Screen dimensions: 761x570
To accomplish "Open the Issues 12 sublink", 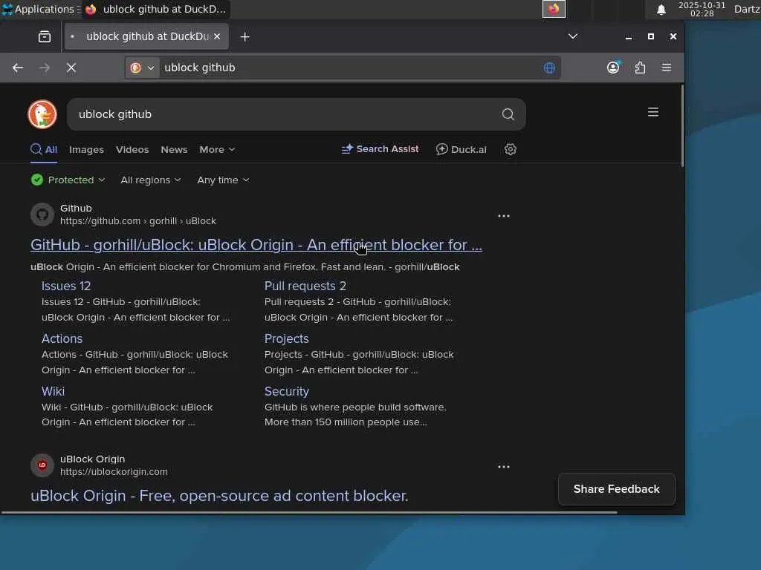I will point(66,286).
